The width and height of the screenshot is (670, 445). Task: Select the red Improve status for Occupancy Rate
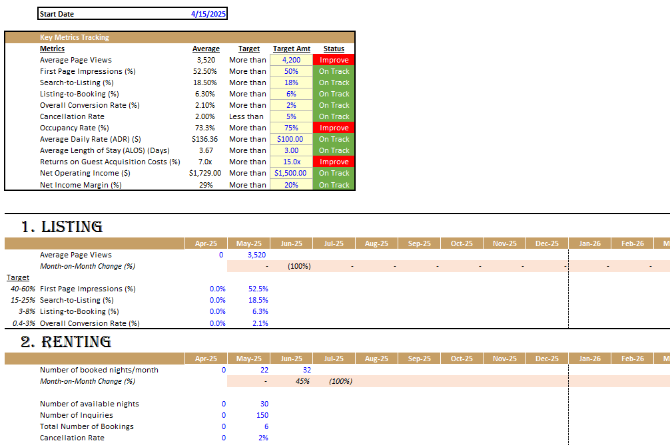(334, 128)
